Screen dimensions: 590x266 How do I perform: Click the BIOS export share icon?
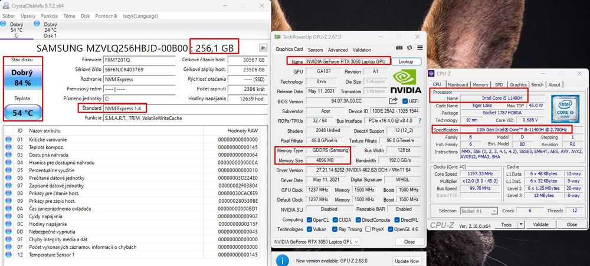tap(393, 100)
